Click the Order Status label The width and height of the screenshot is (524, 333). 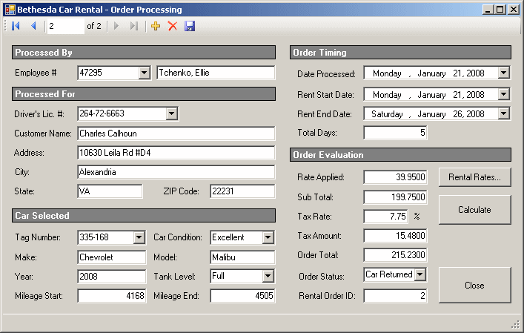pos(322,277)
